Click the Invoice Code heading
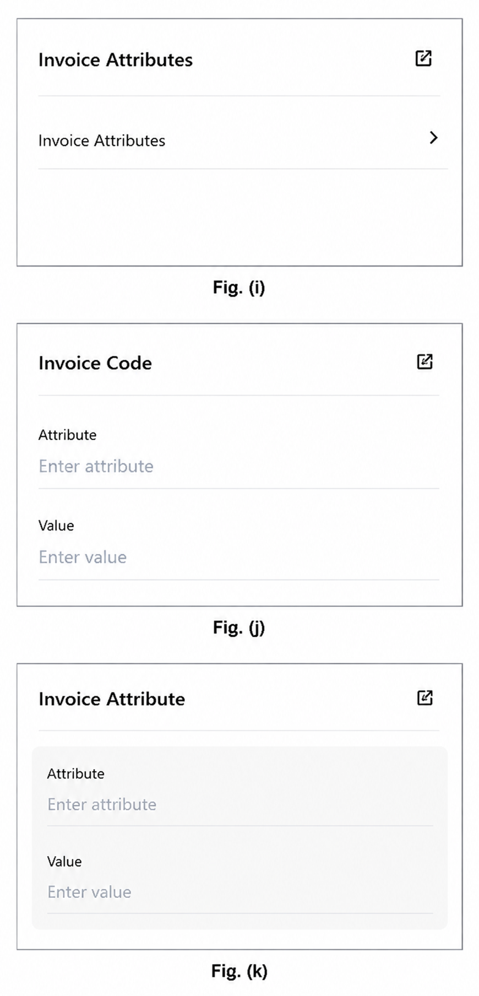Viewport: 479px width, 996px height. click(95, 363)
